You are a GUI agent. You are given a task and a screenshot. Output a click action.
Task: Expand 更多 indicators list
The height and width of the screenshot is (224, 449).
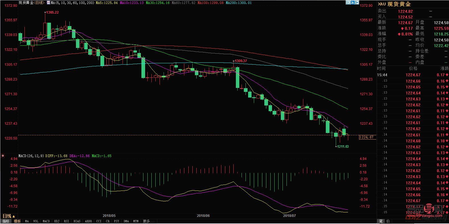click(148, 221)
